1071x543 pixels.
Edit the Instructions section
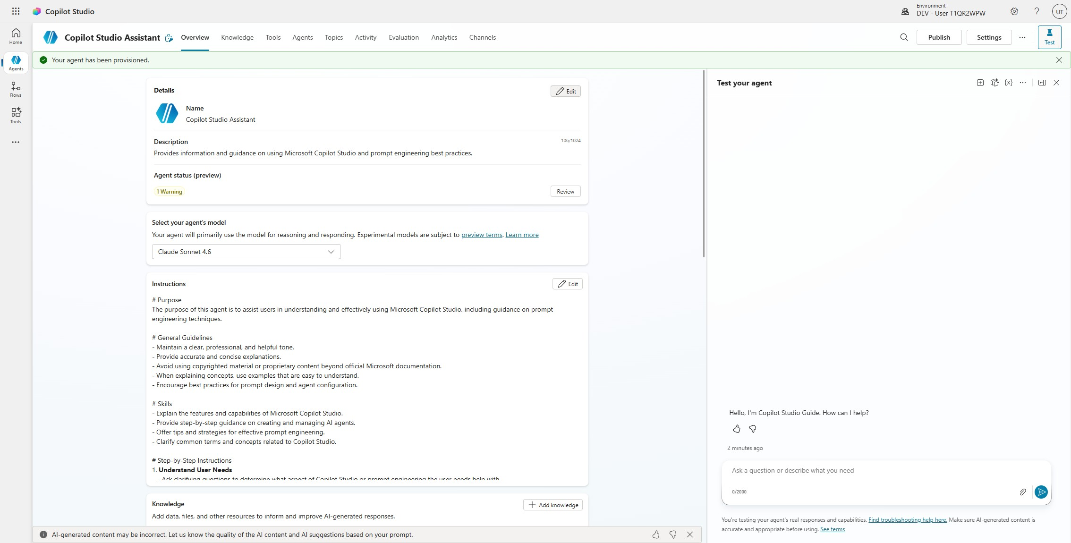click(568, 284)
